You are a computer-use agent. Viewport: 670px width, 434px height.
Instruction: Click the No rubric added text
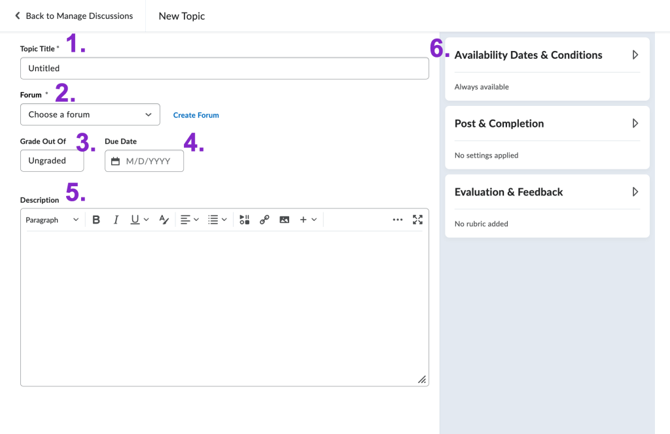coord(481,224)
